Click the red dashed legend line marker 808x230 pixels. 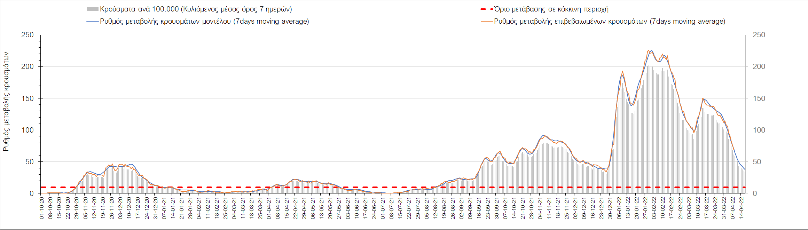point(486,9)
